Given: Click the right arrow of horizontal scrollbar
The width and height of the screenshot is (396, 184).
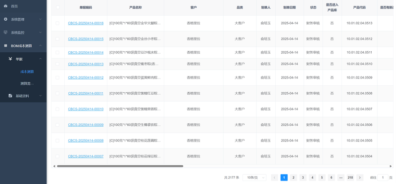Looking at the screenshot, I should click(391, 166).
